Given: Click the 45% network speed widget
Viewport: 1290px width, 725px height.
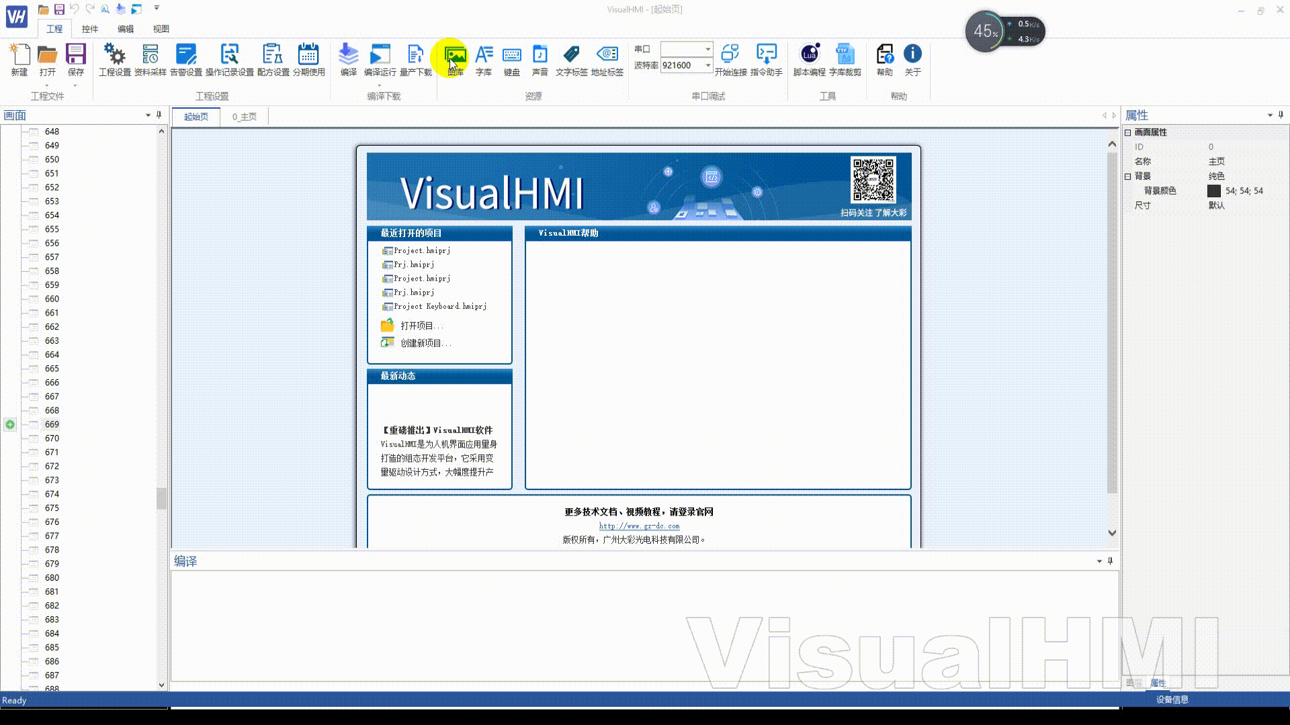Looking at the screenshot, I should coord(1004,31).
